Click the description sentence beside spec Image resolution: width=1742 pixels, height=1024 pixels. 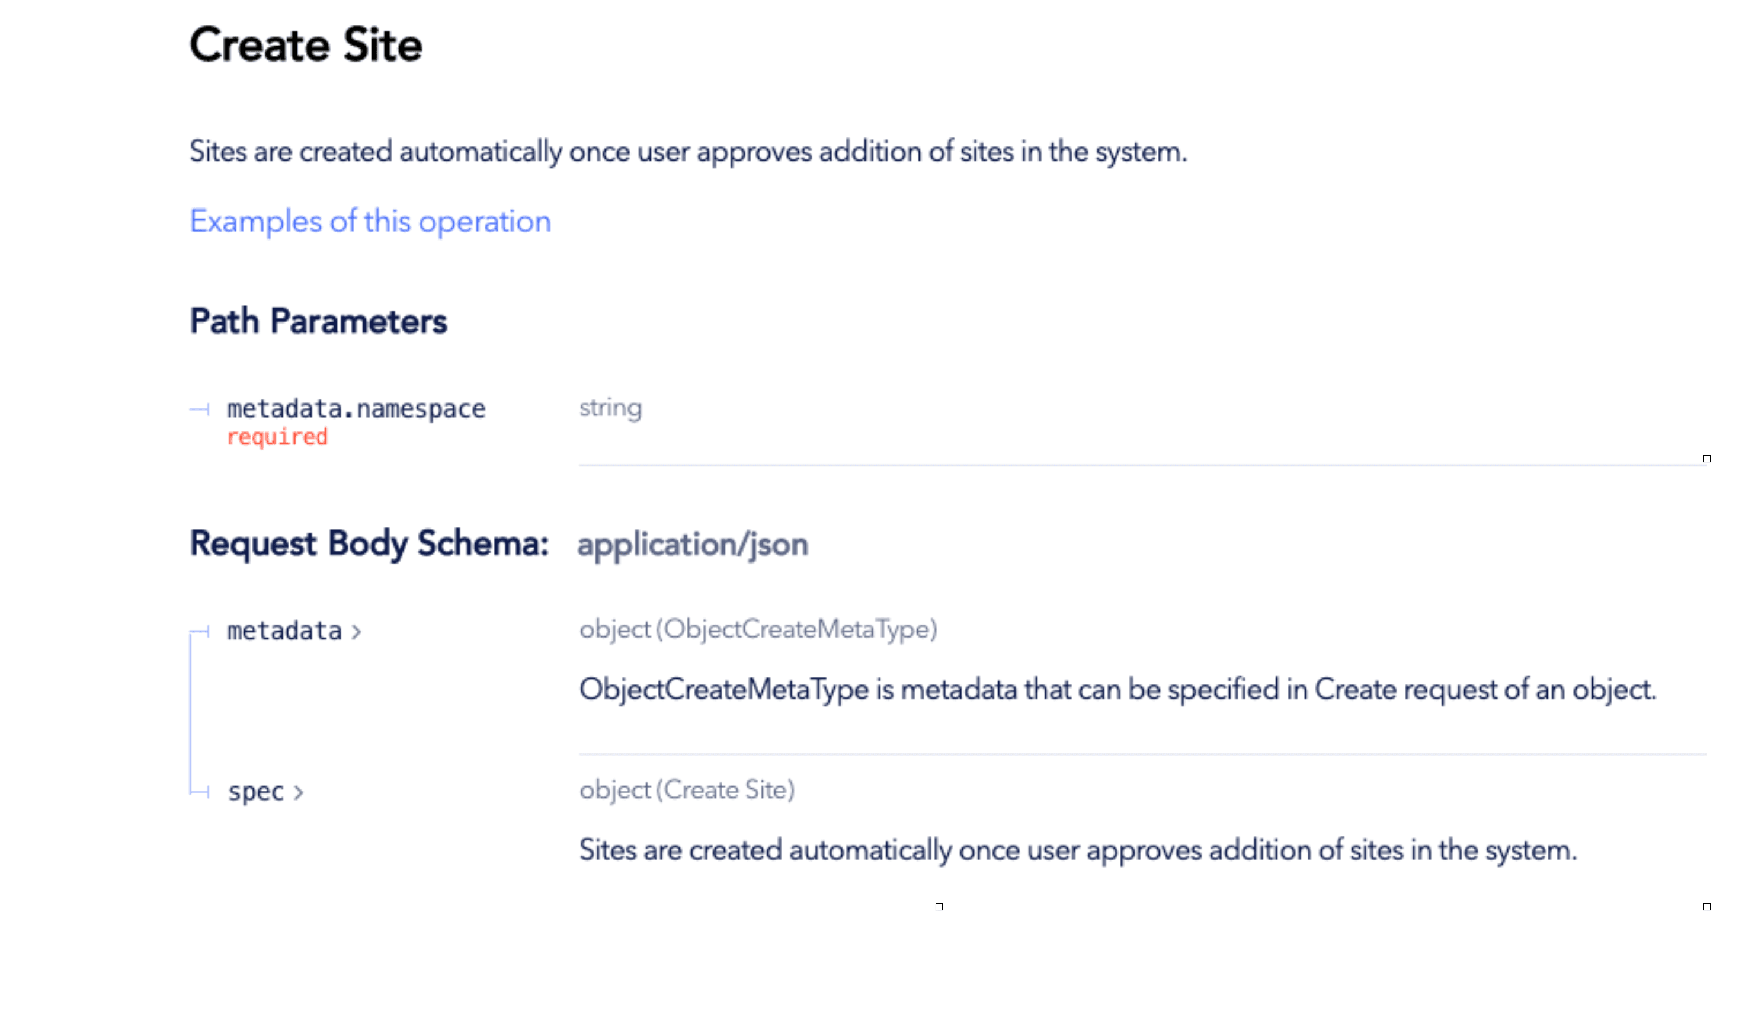[1078, 850]
